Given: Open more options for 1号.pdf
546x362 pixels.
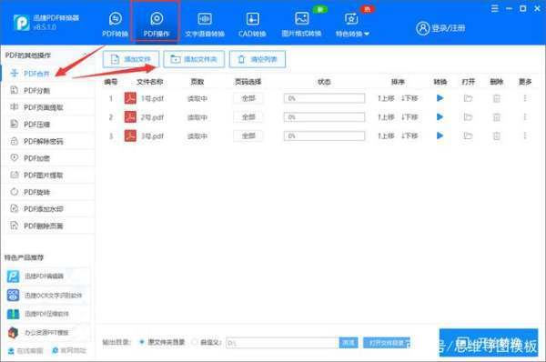Looking at the screenshot, I should pos(525,98).
